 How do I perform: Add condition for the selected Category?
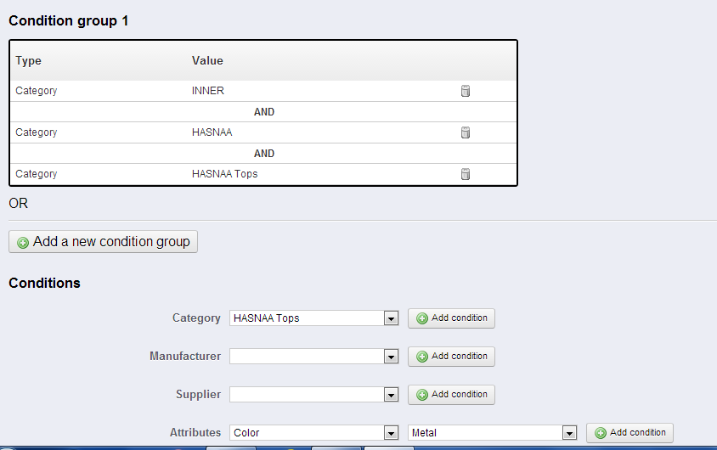point(451,318)
